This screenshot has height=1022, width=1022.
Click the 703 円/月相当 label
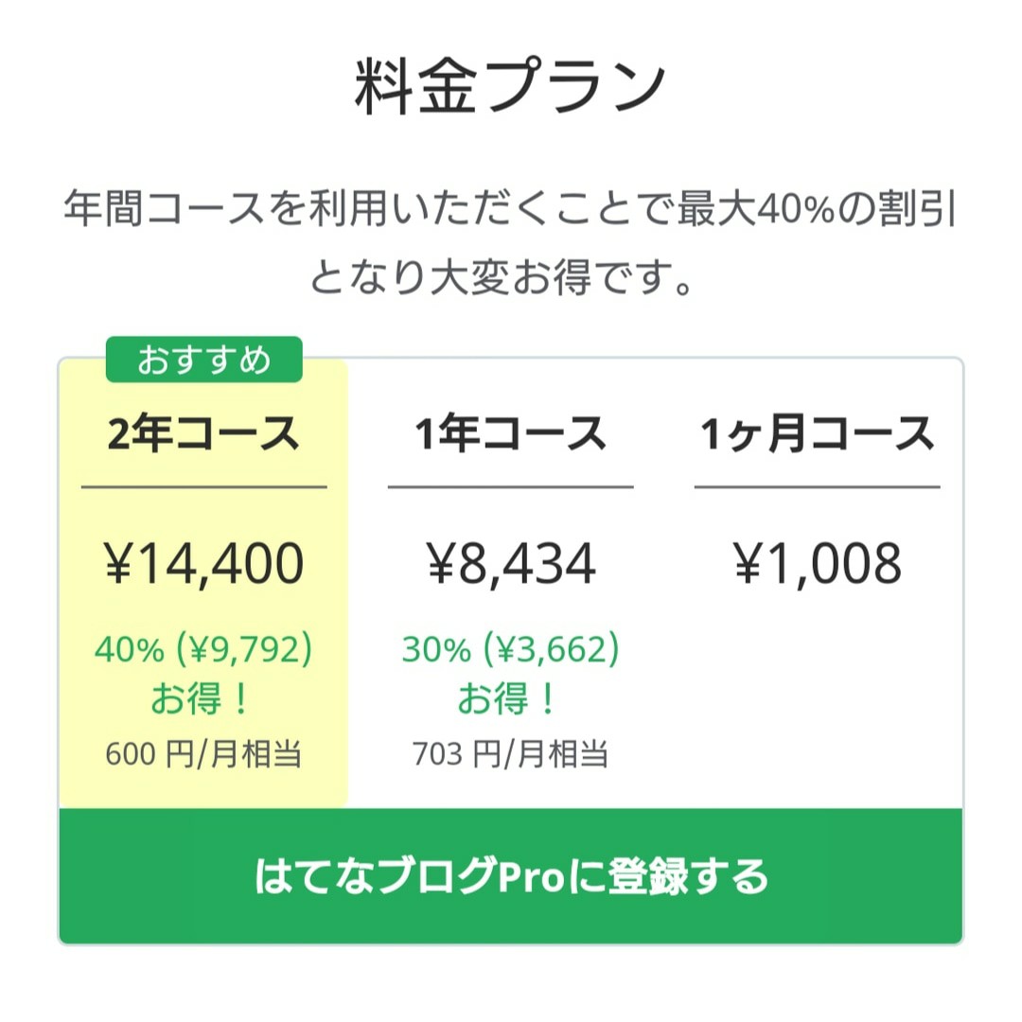[511, 754]
